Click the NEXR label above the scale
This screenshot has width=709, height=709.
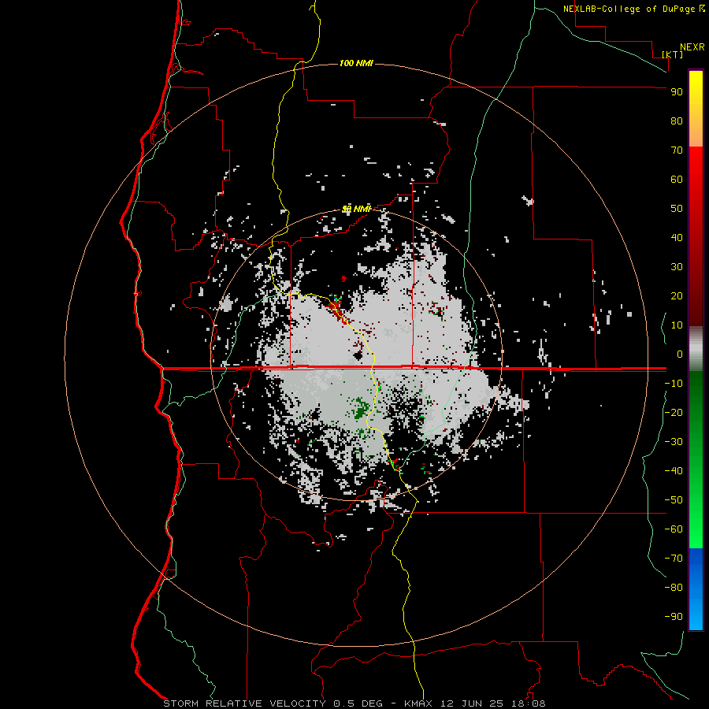(x=692, y=47)
